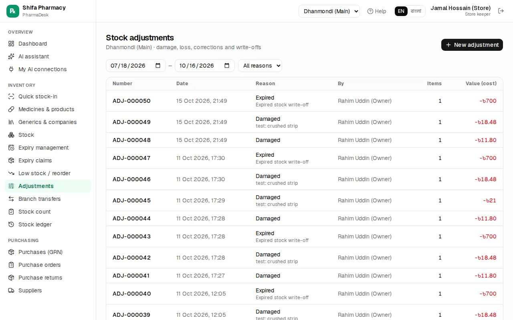The height and width of the screenshot is (320, 513).
Task: Click the Jamal Hossain (Store) user name
Action: point(460,8)
